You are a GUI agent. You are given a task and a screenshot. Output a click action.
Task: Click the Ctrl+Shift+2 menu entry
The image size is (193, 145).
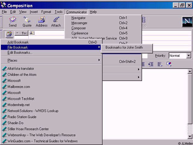pos(122,61)
